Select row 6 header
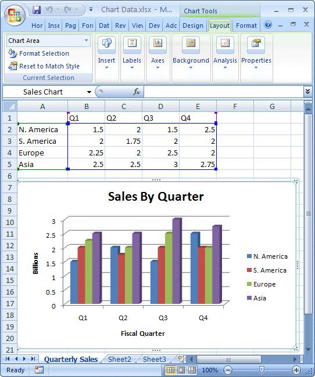Viewport: 315px width, 377px height. click(x=10, y=176)
